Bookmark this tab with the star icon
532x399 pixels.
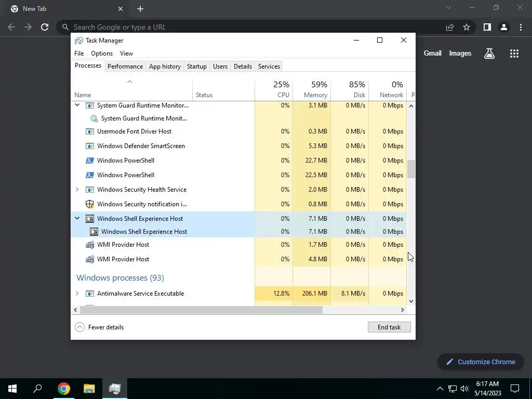(467, 27)
